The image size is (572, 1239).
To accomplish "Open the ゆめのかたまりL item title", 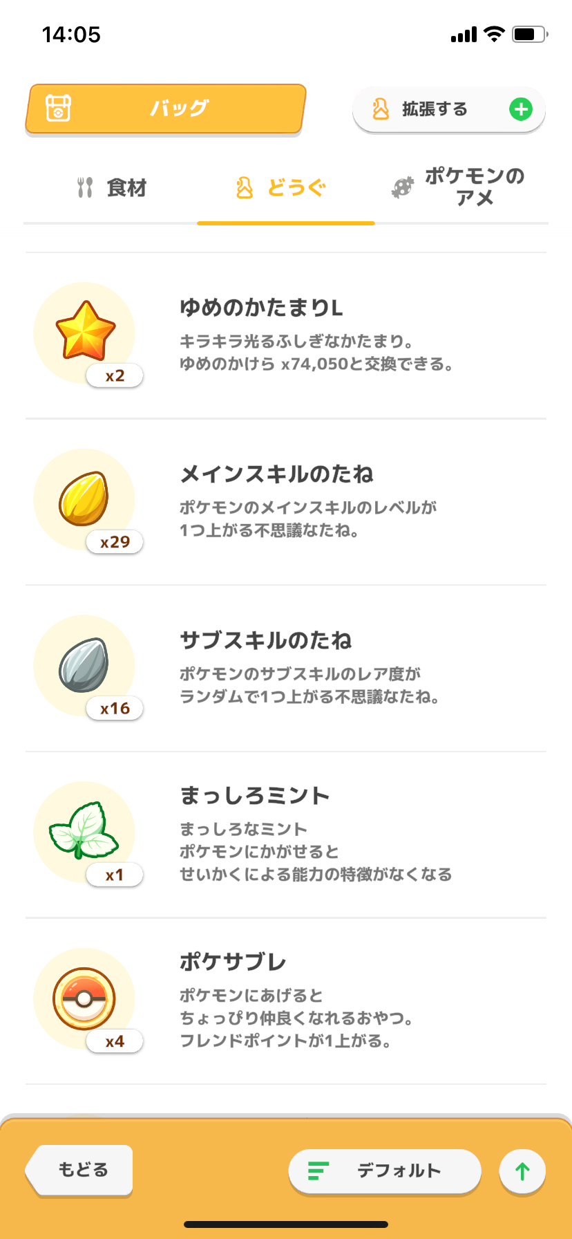I will tap(261, 308).
